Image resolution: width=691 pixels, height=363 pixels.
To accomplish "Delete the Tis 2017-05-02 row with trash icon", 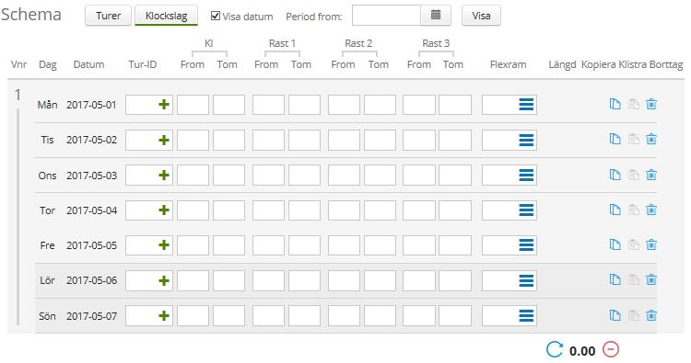I will click(650, 140).
